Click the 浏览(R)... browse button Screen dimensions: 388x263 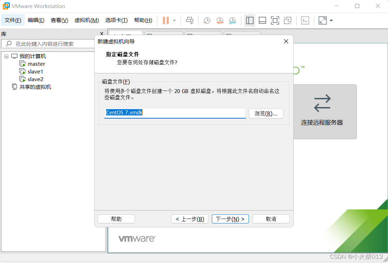click(x=266, y=113)
